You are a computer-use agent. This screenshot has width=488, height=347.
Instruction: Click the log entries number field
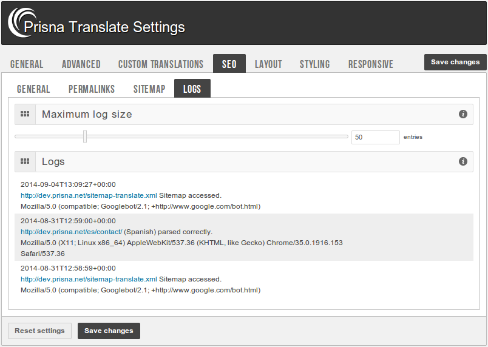pos(375,137)
